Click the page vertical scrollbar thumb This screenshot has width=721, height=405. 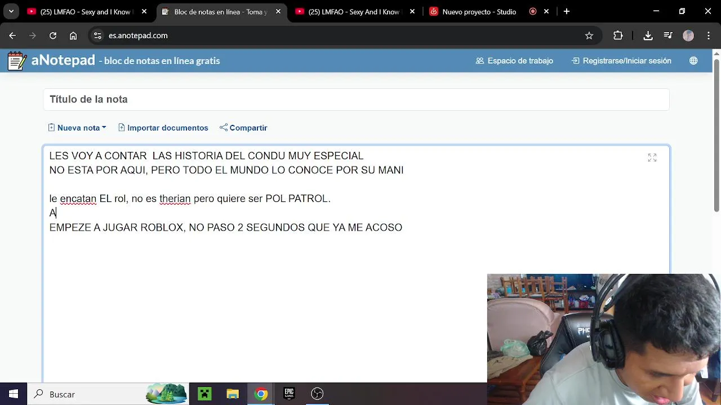pyautogui.click(x=716, y=135)
